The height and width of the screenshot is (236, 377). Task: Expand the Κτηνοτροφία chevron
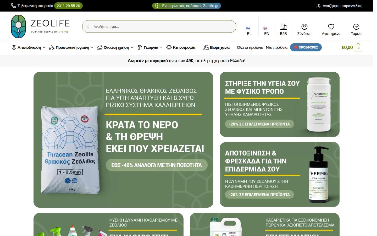tap(198, 48)
